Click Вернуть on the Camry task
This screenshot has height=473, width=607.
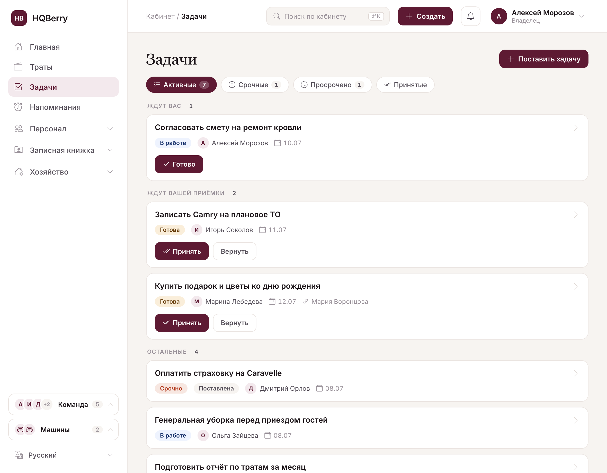tap(234, 251)
